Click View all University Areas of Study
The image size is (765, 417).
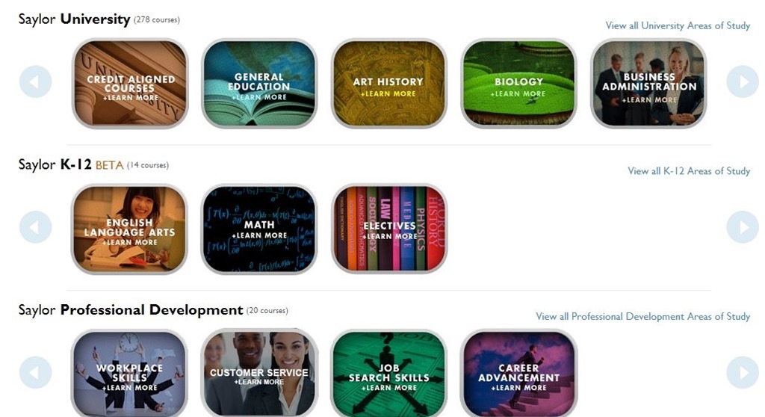[678, 26]
